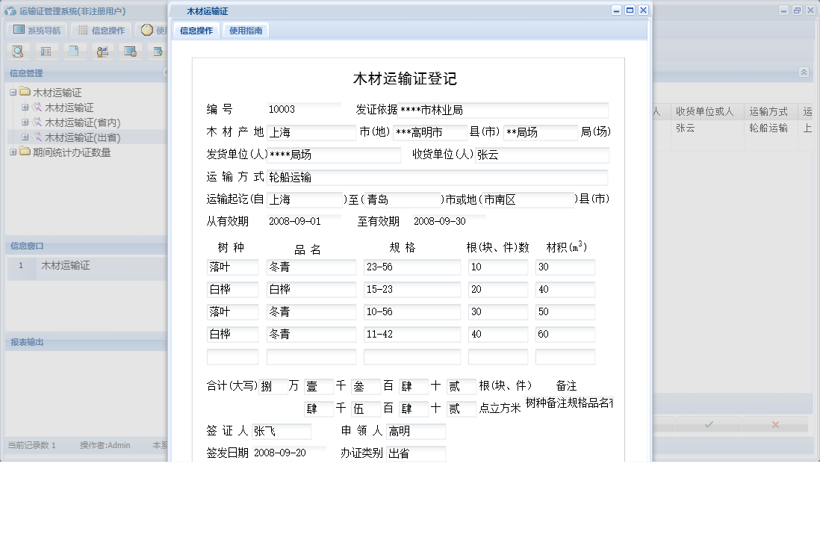The image size is (820, 534).
Task: Open the 系统导航 ribbon tab
Action: click(36, 30)
